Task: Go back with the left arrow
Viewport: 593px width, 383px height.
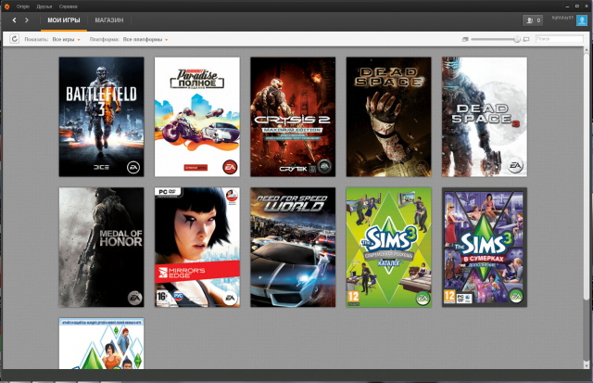Action: (x=15, y=20)
